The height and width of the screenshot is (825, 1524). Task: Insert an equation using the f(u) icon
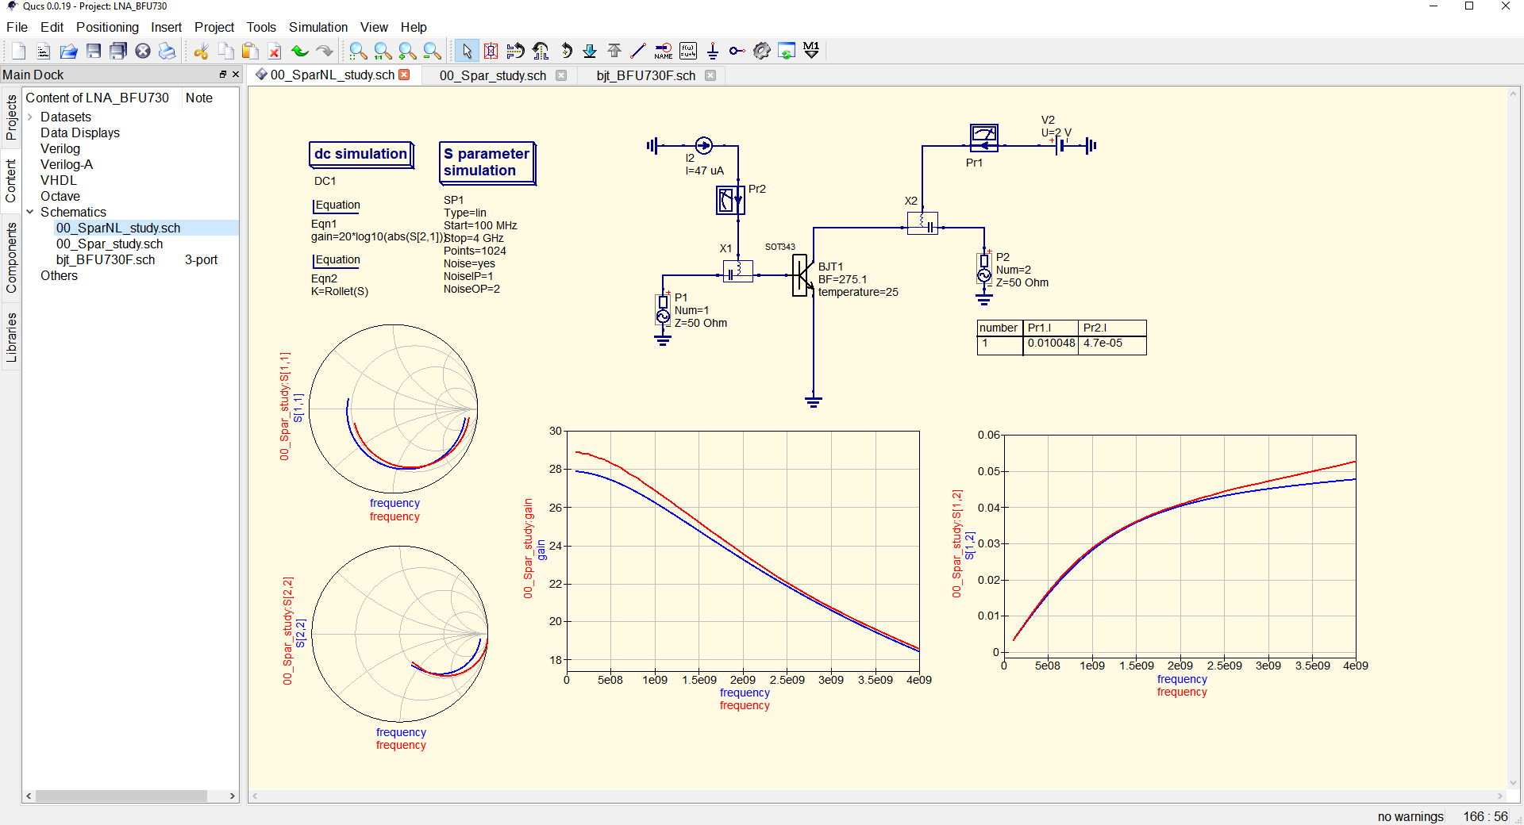click(x=687, y=51)
